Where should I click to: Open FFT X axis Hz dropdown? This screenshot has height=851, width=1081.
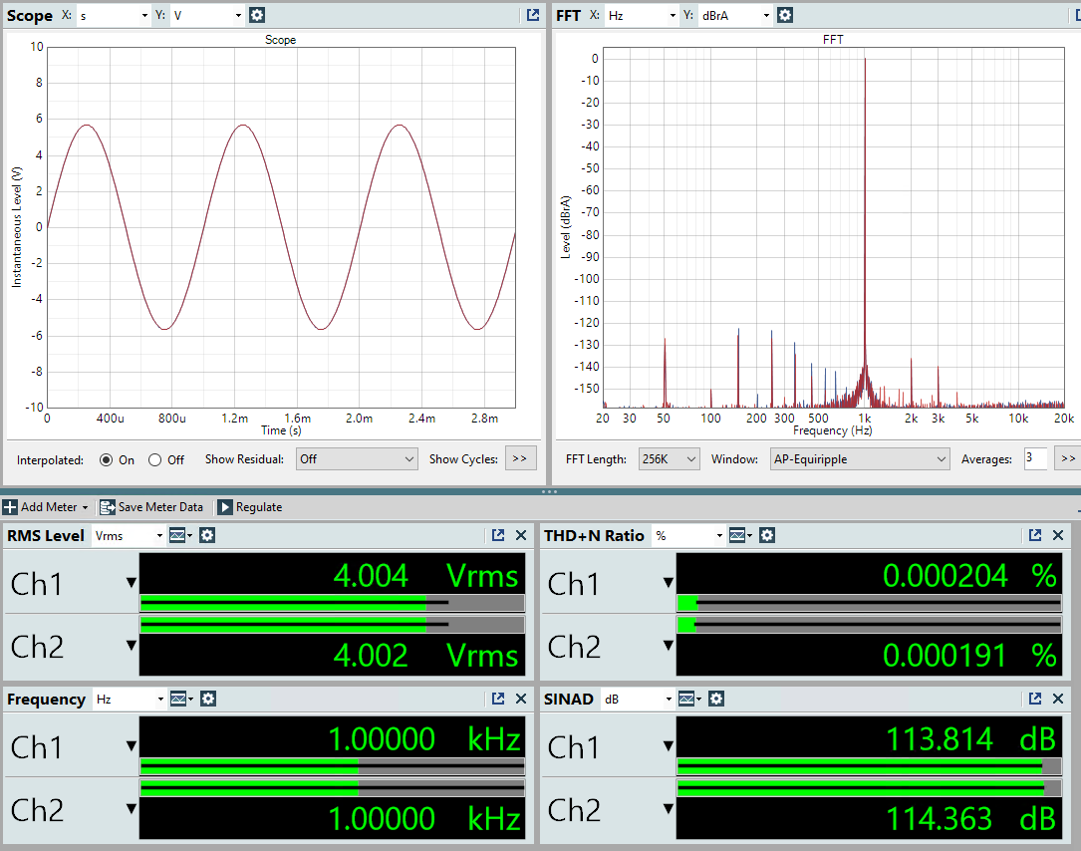pyautogui.click(x=642, y=15)
